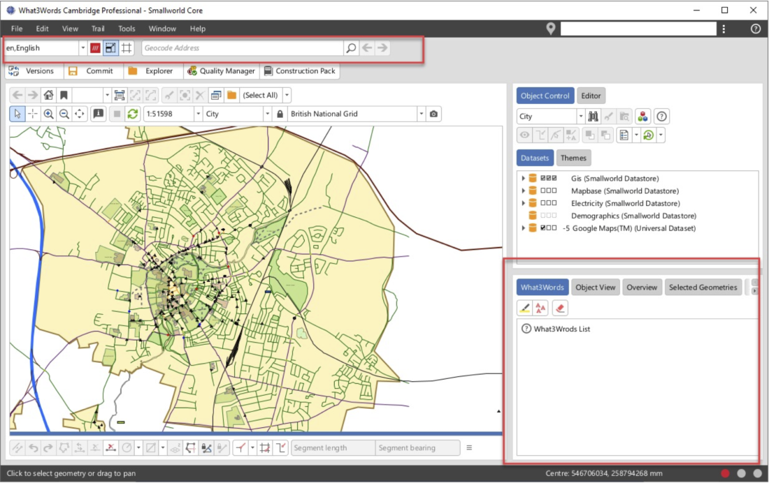Select the zoom in tool
The image size is (769, 483).
click(48, 114)
